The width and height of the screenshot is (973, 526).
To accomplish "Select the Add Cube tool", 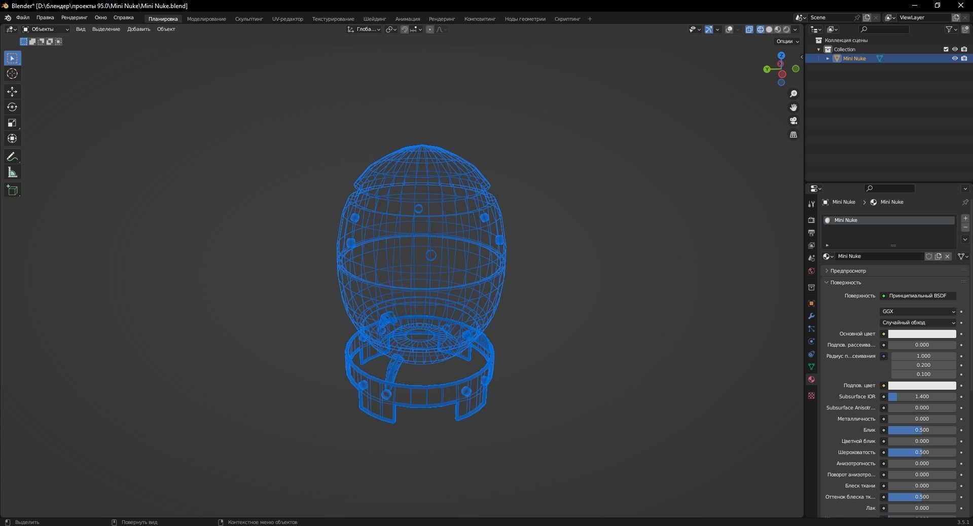I will pyautogui.click(x=12, y=191).
